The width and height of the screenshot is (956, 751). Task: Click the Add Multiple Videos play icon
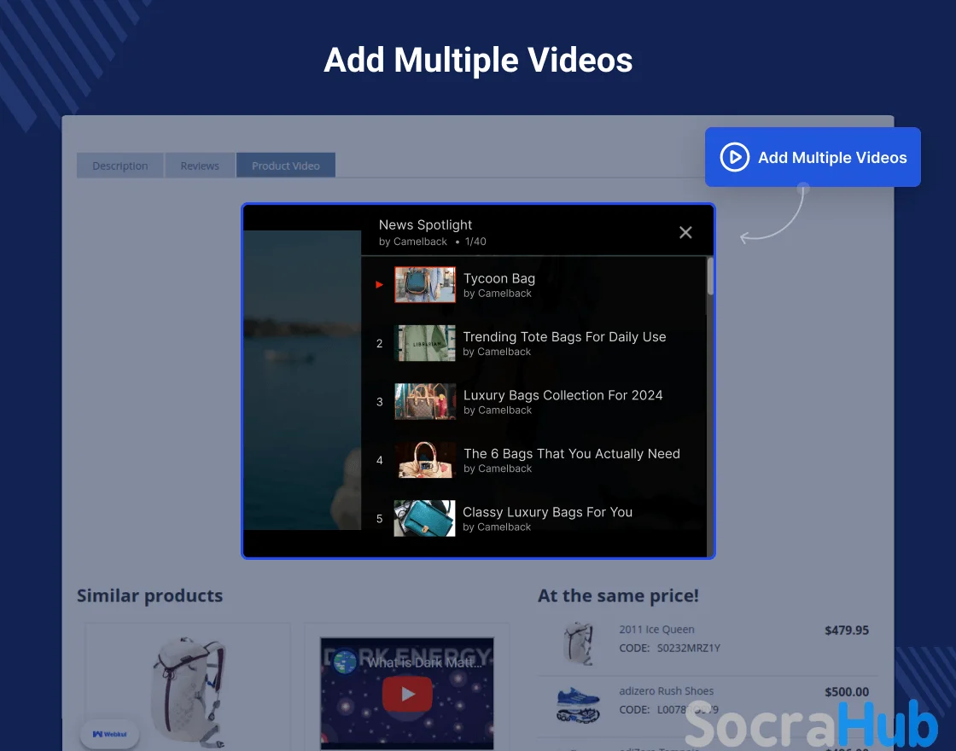click(734, 157)
